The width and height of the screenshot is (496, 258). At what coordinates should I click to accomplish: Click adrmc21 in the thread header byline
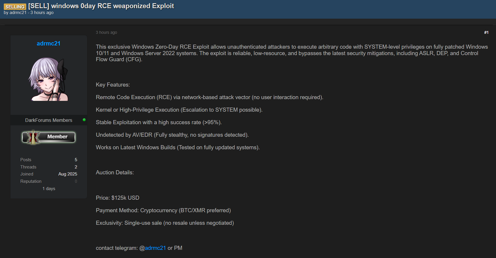(x=18, y=13)
